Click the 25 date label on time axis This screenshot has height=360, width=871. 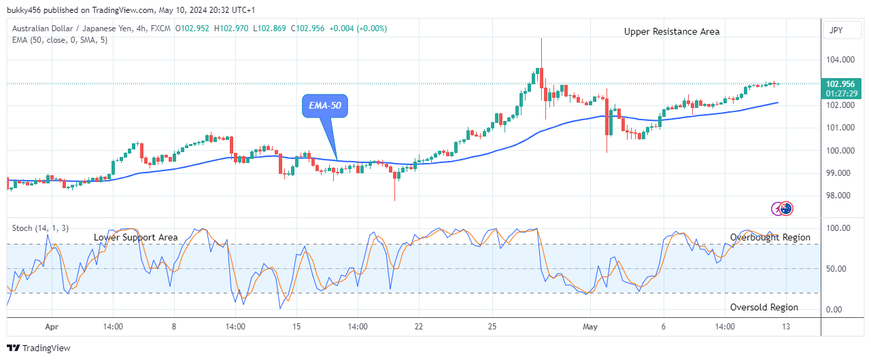pos(494,327)
